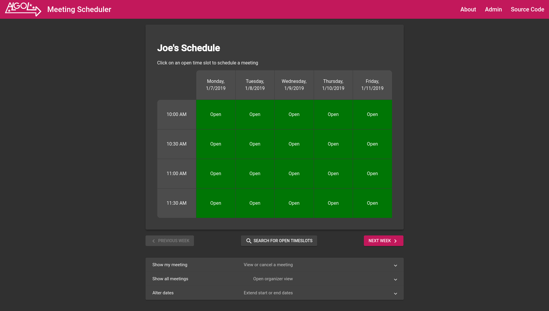Search for open timeslots
Viewport: 549px width, 311px height.
(279, 241)
